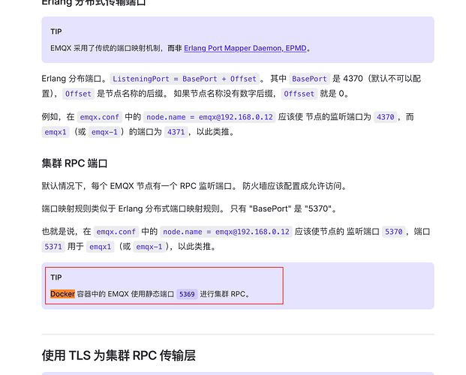Click the text 只有 "BasePort" 是 "5370"

284,208
